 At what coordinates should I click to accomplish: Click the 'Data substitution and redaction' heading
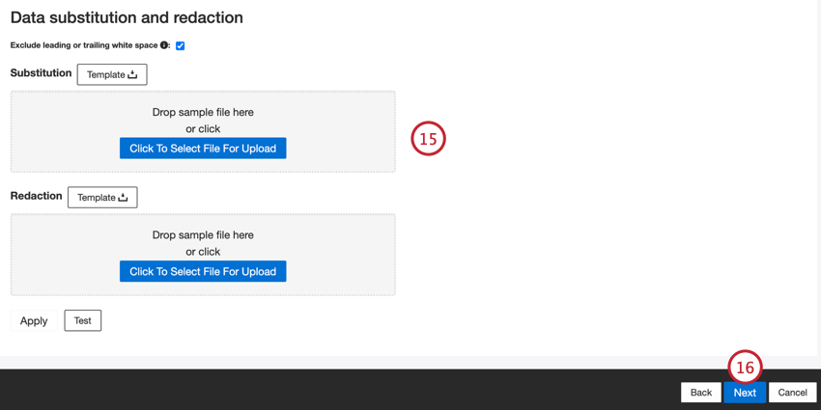[127, 17]
